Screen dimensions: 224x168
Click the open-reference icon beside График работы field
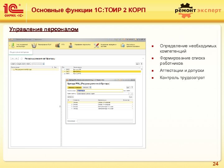(132, 94)
